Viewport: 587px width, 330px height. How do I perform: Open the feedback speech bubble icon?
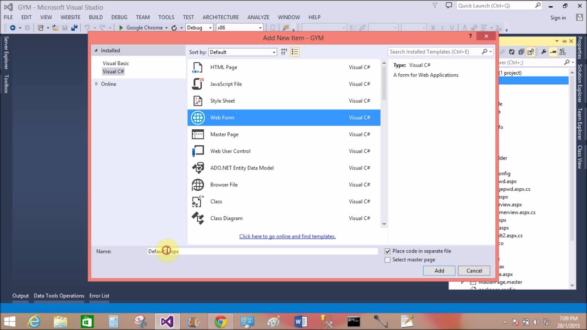[449, 5]
